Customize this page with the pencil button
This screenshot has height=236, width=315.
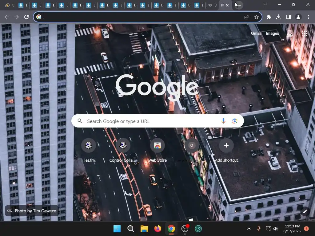click(x=305, y=211)
